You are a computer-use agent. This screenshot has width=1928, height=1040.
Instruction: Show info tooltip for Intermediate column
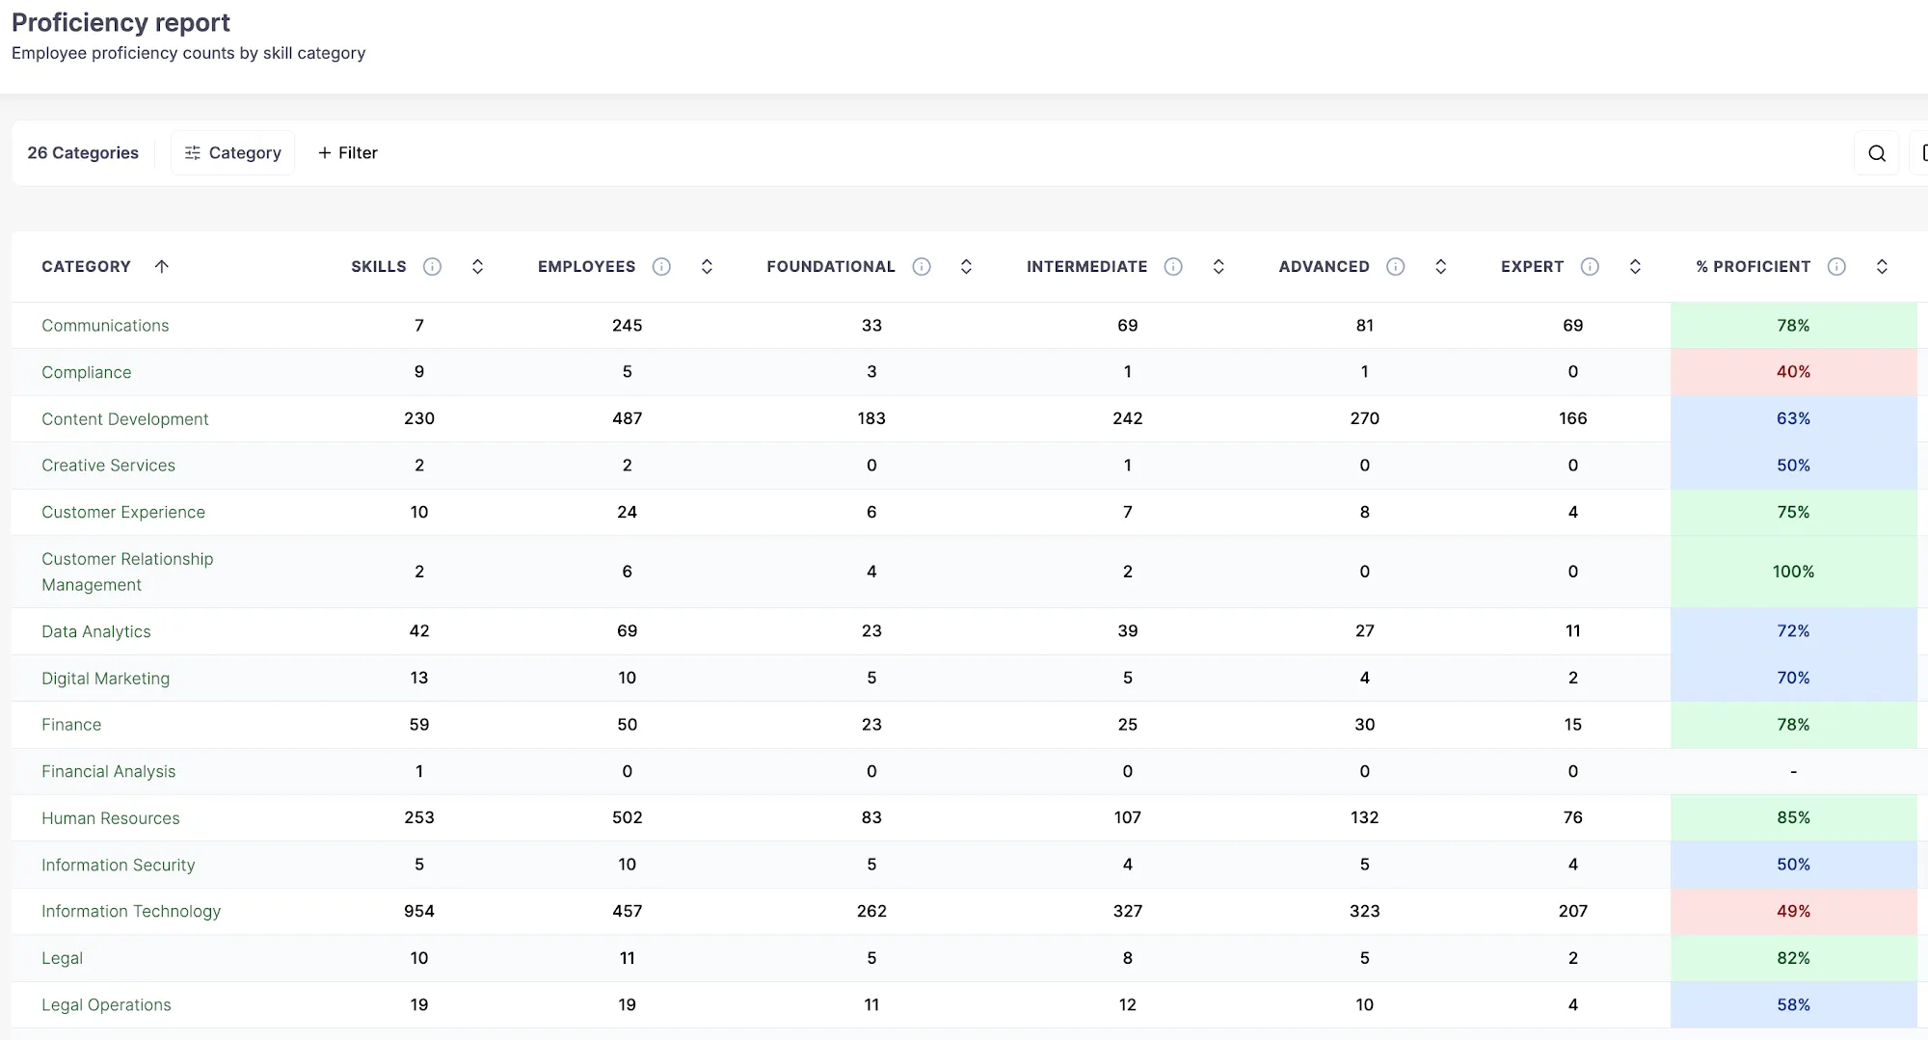pyautogui.click(x=1173, y=266)
